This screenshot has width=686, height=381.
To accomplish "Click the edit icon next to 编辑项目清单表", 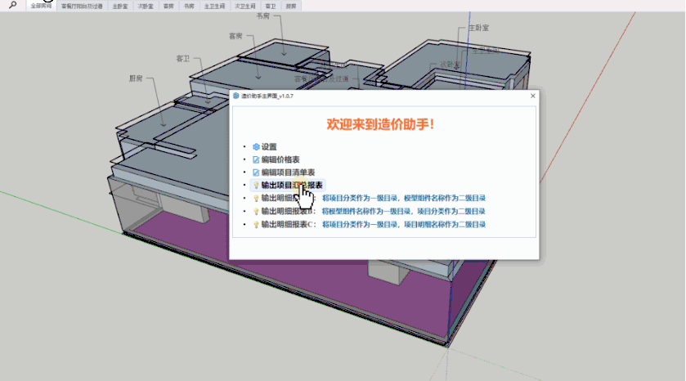I will pos(256,173).
